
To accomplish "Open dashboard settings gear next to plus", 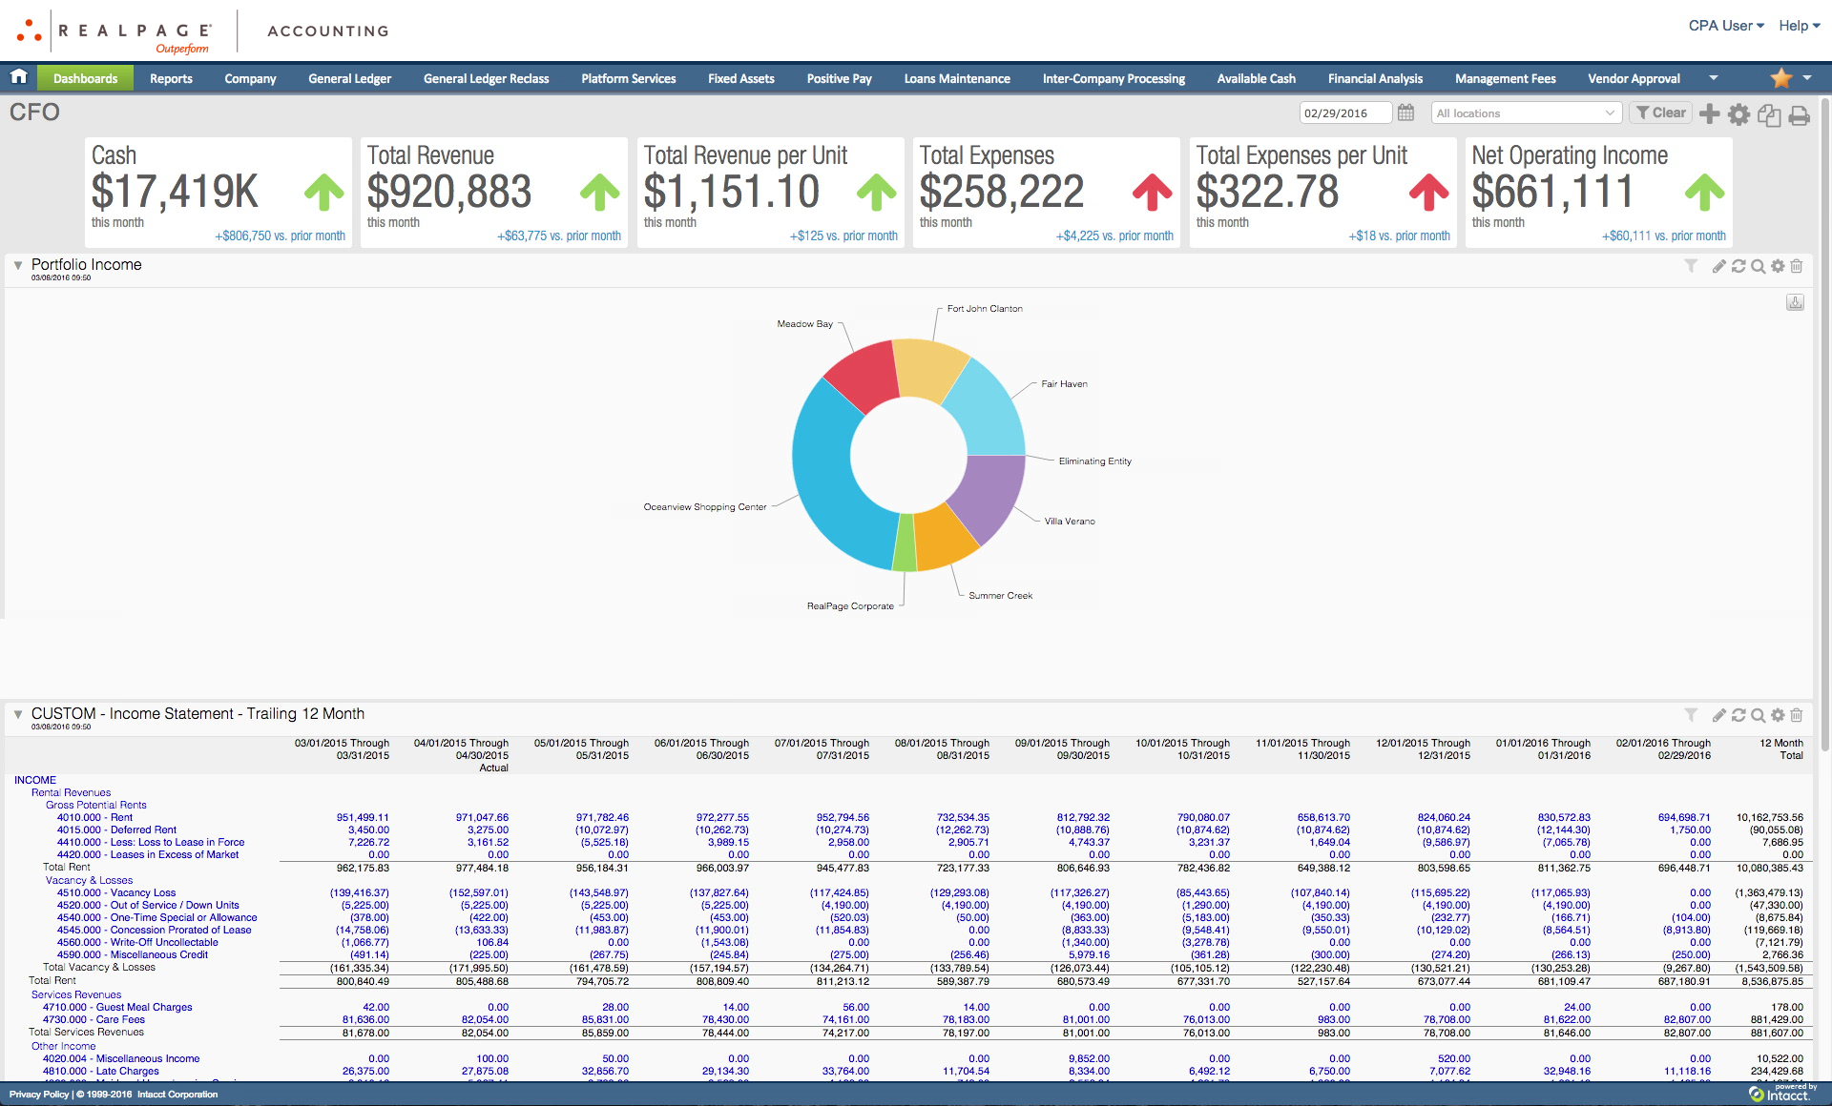I will (x=1739, y=114).
